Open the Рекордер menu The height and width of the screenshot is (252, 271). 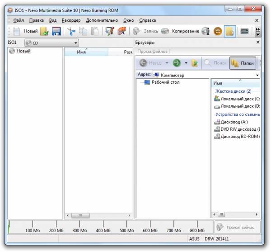pyautogui.click(x=71, y=20)
